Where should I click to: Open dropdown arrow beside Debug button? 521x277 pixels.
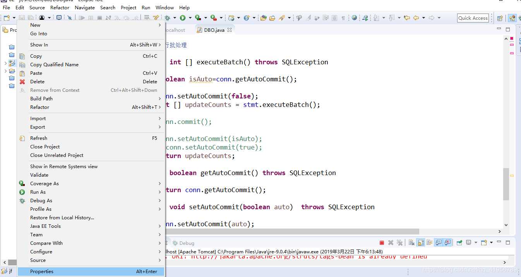(x=175, y=18)
